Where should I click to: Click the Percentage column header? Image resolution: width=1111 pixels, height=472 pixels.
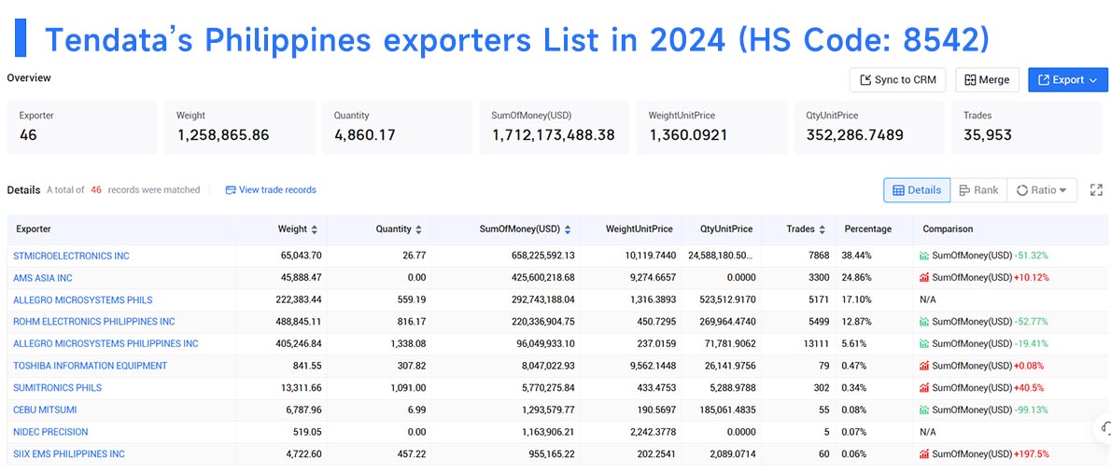point(868,229)
